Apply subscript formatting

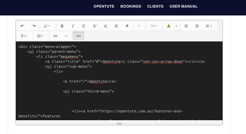[105, 26]
